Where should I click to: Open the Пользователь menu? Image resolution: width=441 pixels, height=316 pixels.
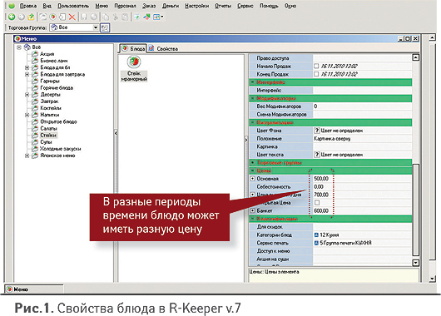coord(73,6)
